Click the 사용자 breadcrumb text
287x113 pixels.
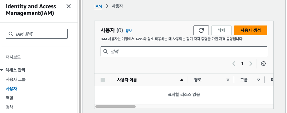click(x=117, y=6)
